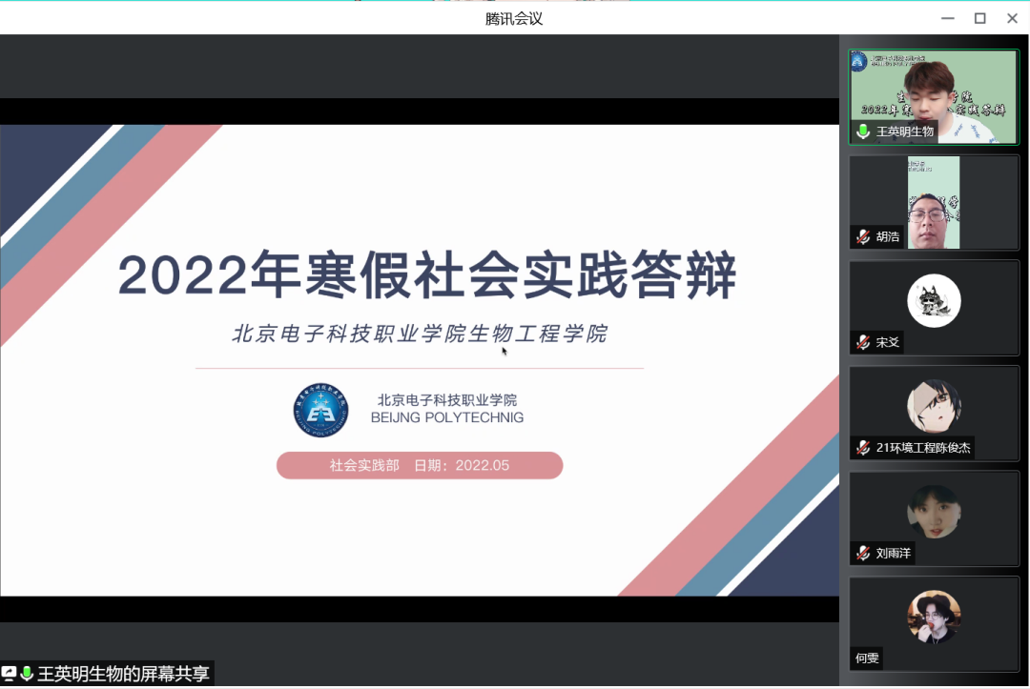Click green mic icon on 王英明生物's video tile

pos(863,132)
